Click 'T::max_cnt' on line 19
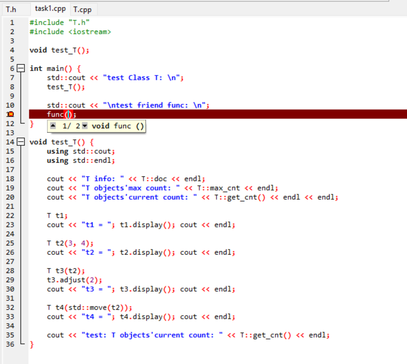The height and width of the screenshot is (364, 407). 218,188
